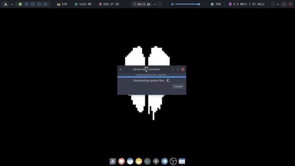Click the loading spinner beside Downloading update files
This screenshot has width=295, height=166.
coord(168,81)
